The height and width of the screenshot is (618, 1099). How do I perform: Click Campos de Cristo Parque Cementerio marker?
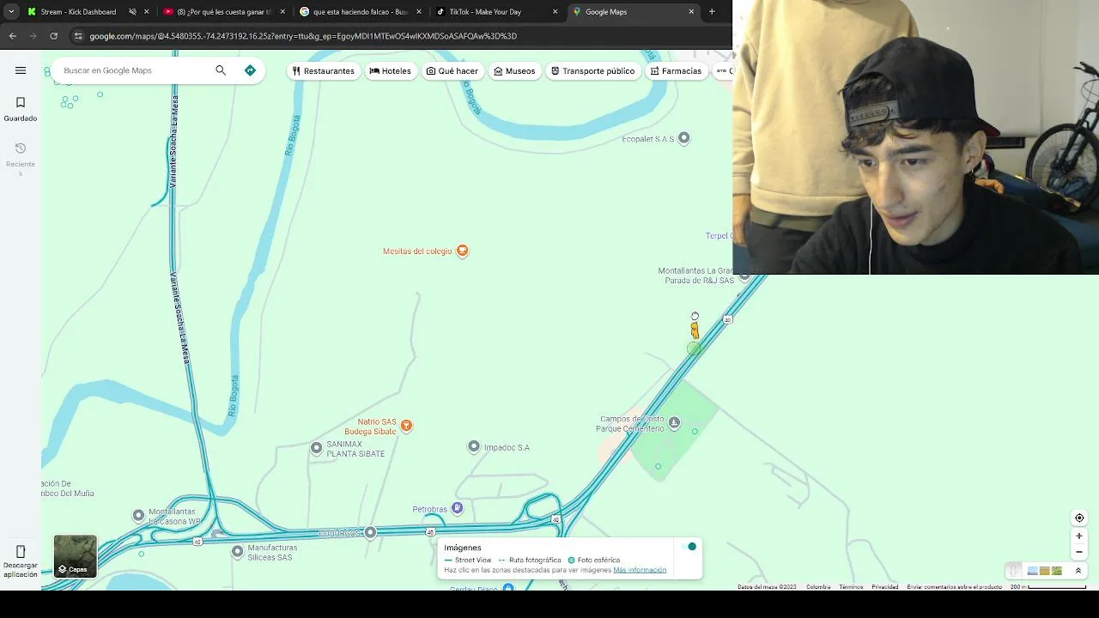click(x=674, y=422)
